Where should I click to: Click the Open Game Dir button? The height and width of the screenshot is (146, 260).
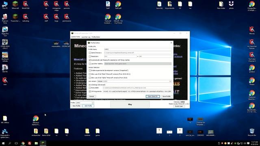point(153,97)
